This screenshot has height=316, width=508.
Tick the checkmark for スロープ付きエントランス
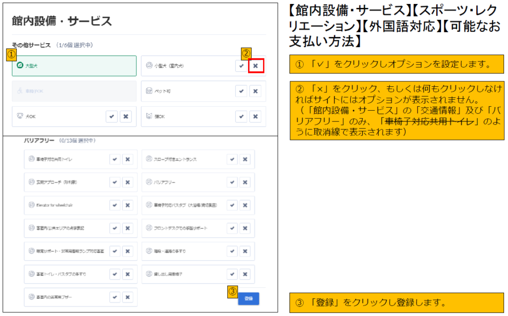(x=232, y=159)
